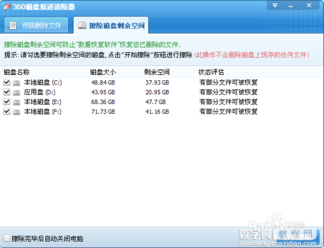Click the status text in the E: row

228,102
